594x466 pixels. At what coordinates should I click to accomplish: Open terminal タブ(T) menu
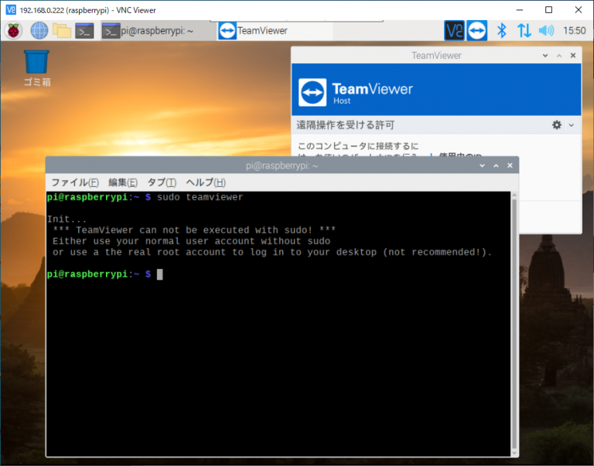162,182
